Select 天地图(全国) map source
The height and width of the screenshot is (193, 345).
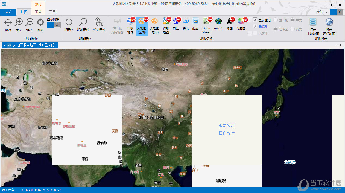point(142,26)
